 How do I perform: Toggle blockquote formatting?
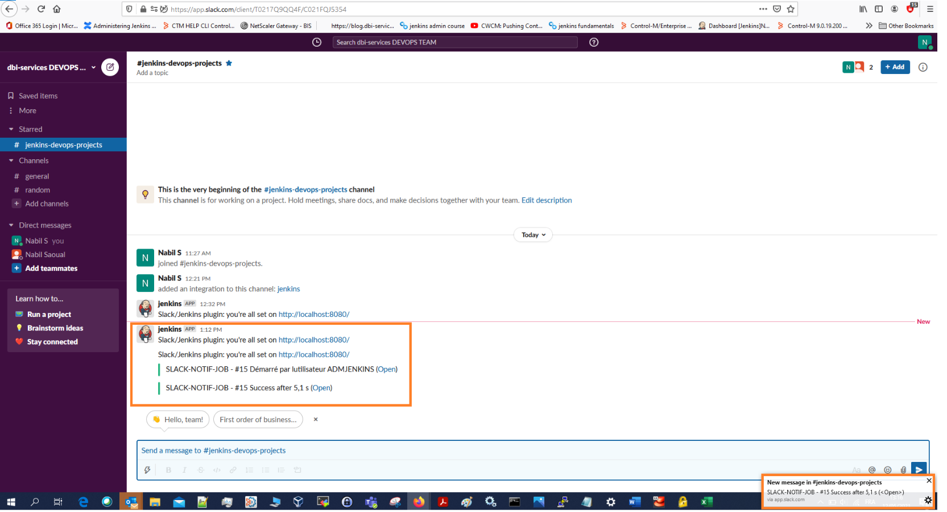[281, 470]
